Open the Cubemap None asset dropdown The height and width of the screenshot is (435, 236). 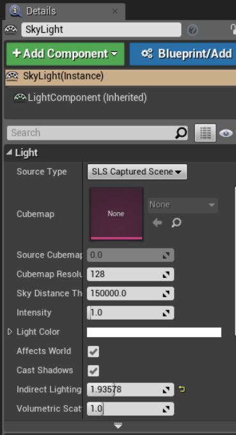coord(183,205)
